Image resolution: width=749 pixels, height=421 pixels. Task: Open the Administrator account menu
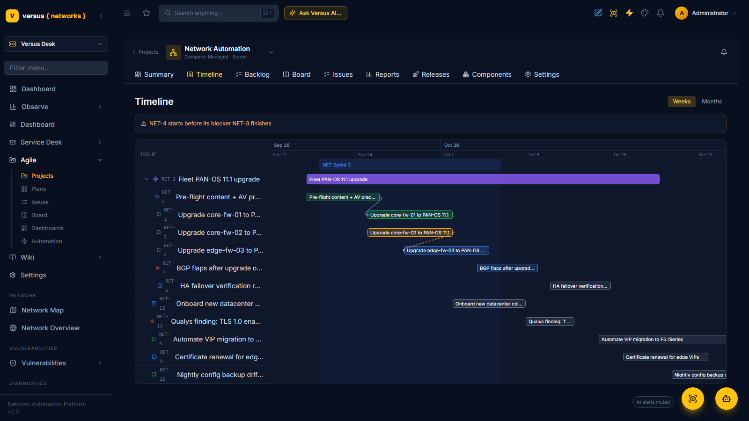pos(706,13)
